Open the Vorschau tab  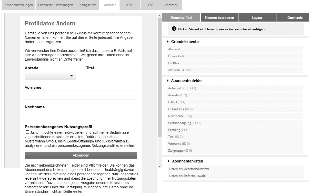click(172, 5)
